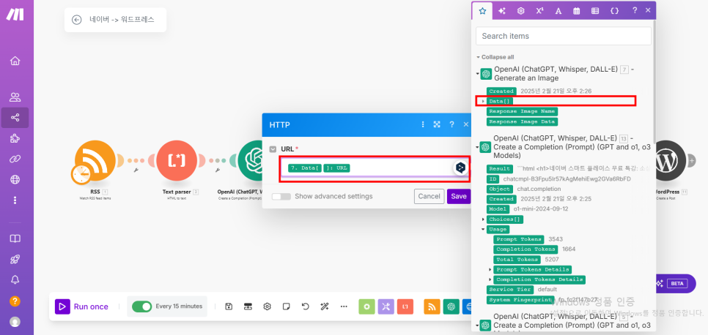Switch to the calendar Date functions tab
The height and width of the screenshot is (335, 708).
[577, 10]
